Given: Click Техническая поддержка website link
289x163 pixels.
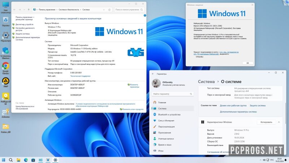Looking at the screenshot, I should (80, 76).
